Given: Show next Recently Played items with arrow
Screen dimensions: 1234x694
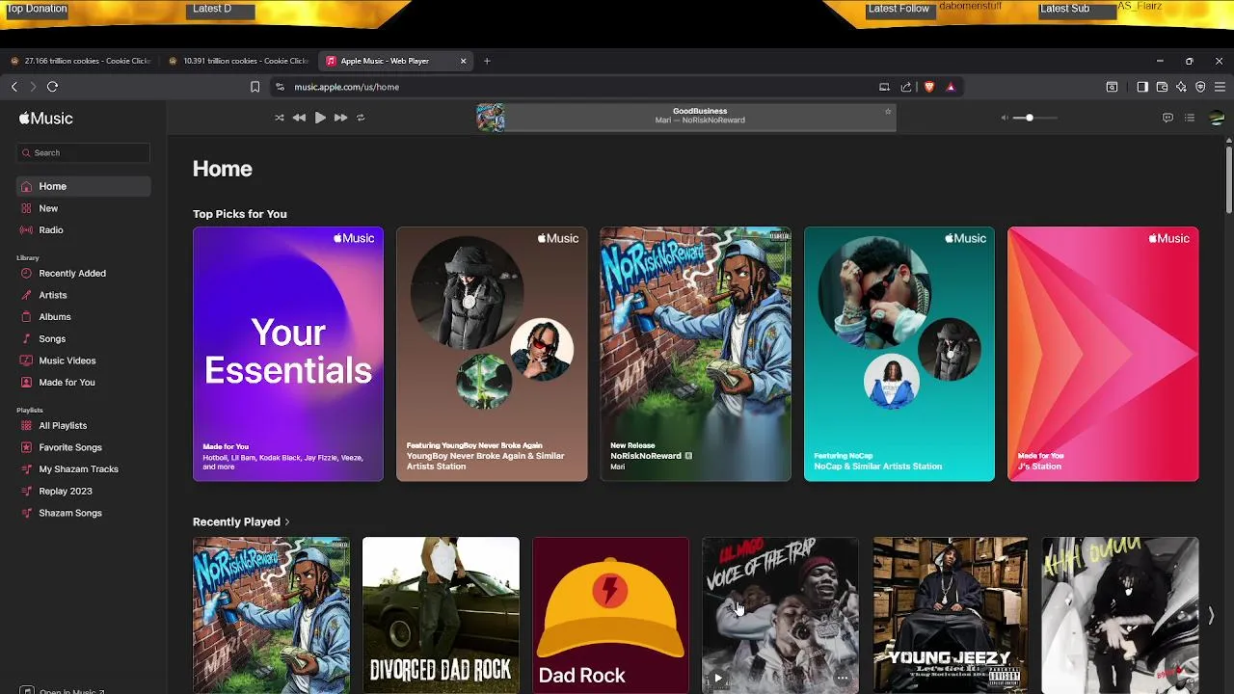Looking at the screenshot, I should (1211, 615).
